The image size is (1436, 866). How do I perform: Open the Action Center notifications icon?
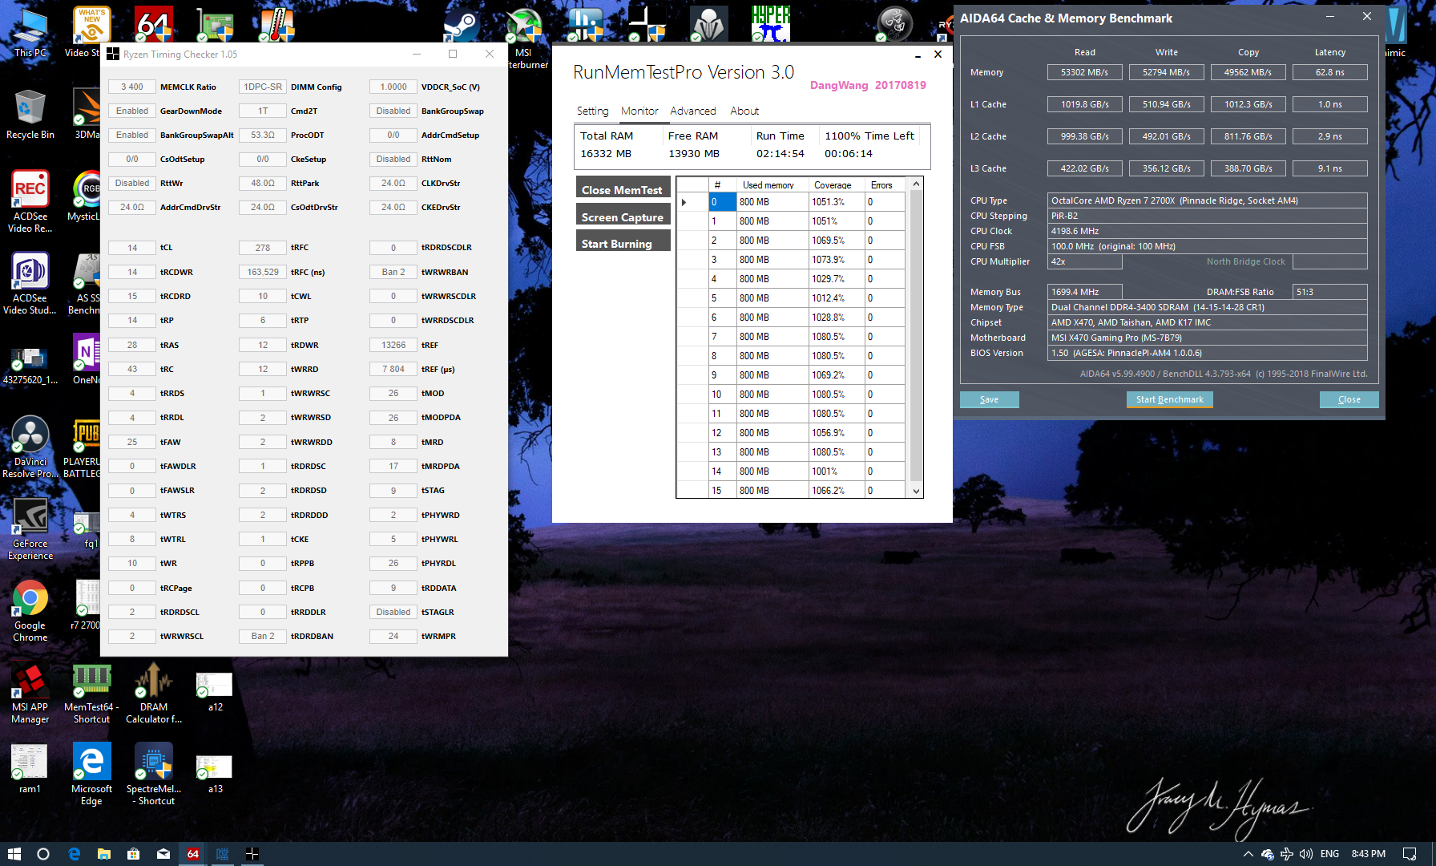click(1410, 854)
